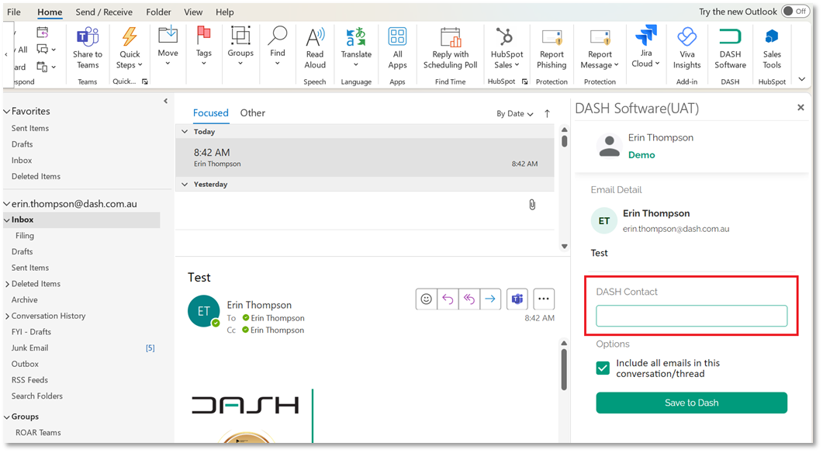Select Sent Items under Favorites

pos(30,128)
